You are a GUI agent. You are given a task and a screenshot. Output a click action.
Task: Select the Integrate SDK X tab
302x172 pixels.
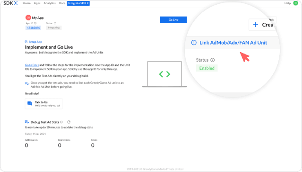click(78, 3)
